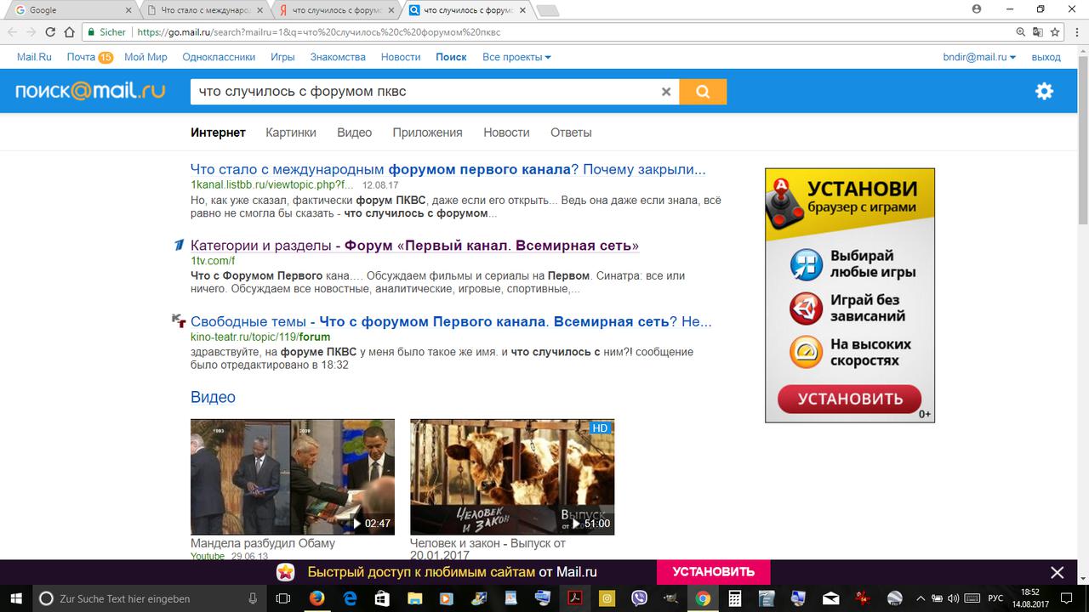
Task: Open the settings gear icon
Action: (x=1044, y=92)
